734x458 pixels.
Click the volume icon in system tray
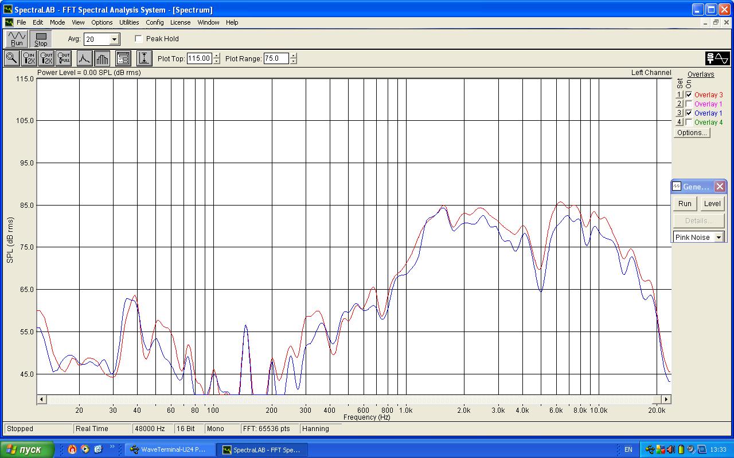[x=671, y=449]
